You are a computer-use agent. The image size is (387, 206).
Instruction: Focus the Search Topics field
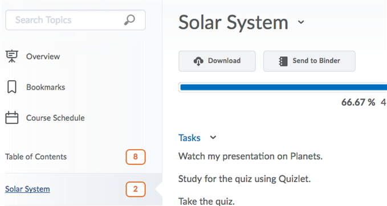[76, 20]
